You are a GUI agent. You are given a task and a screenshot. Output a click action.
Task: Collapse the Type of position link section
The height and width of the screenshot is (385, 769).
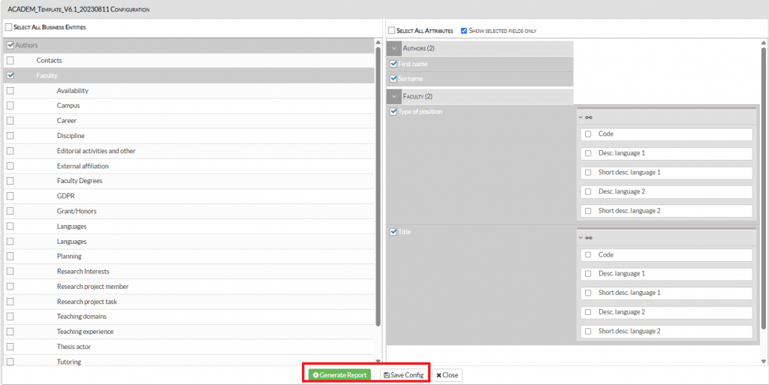(x=581, y=117)
